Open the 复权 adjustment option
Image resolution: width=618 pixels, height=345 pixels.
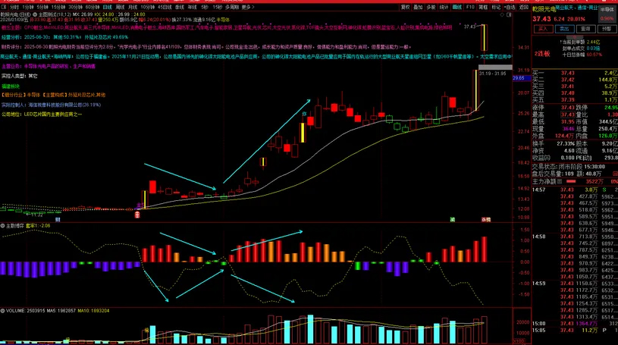[405, 7]
